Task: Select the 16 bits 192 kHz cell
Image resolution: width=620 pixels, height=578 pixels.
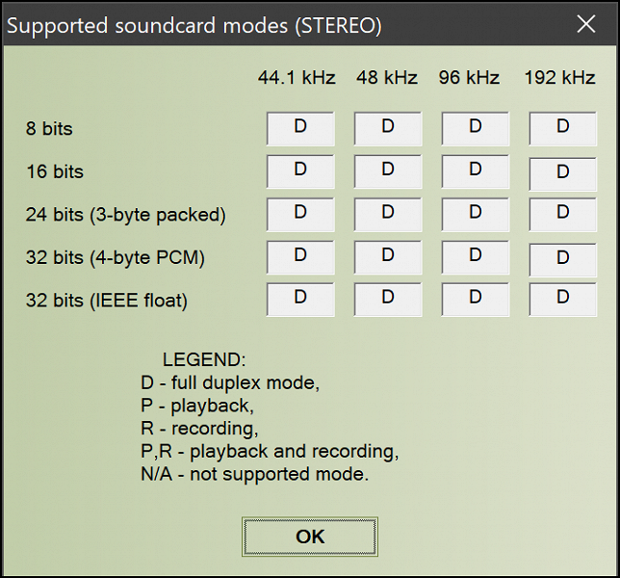Action: [x=563, y=173]
